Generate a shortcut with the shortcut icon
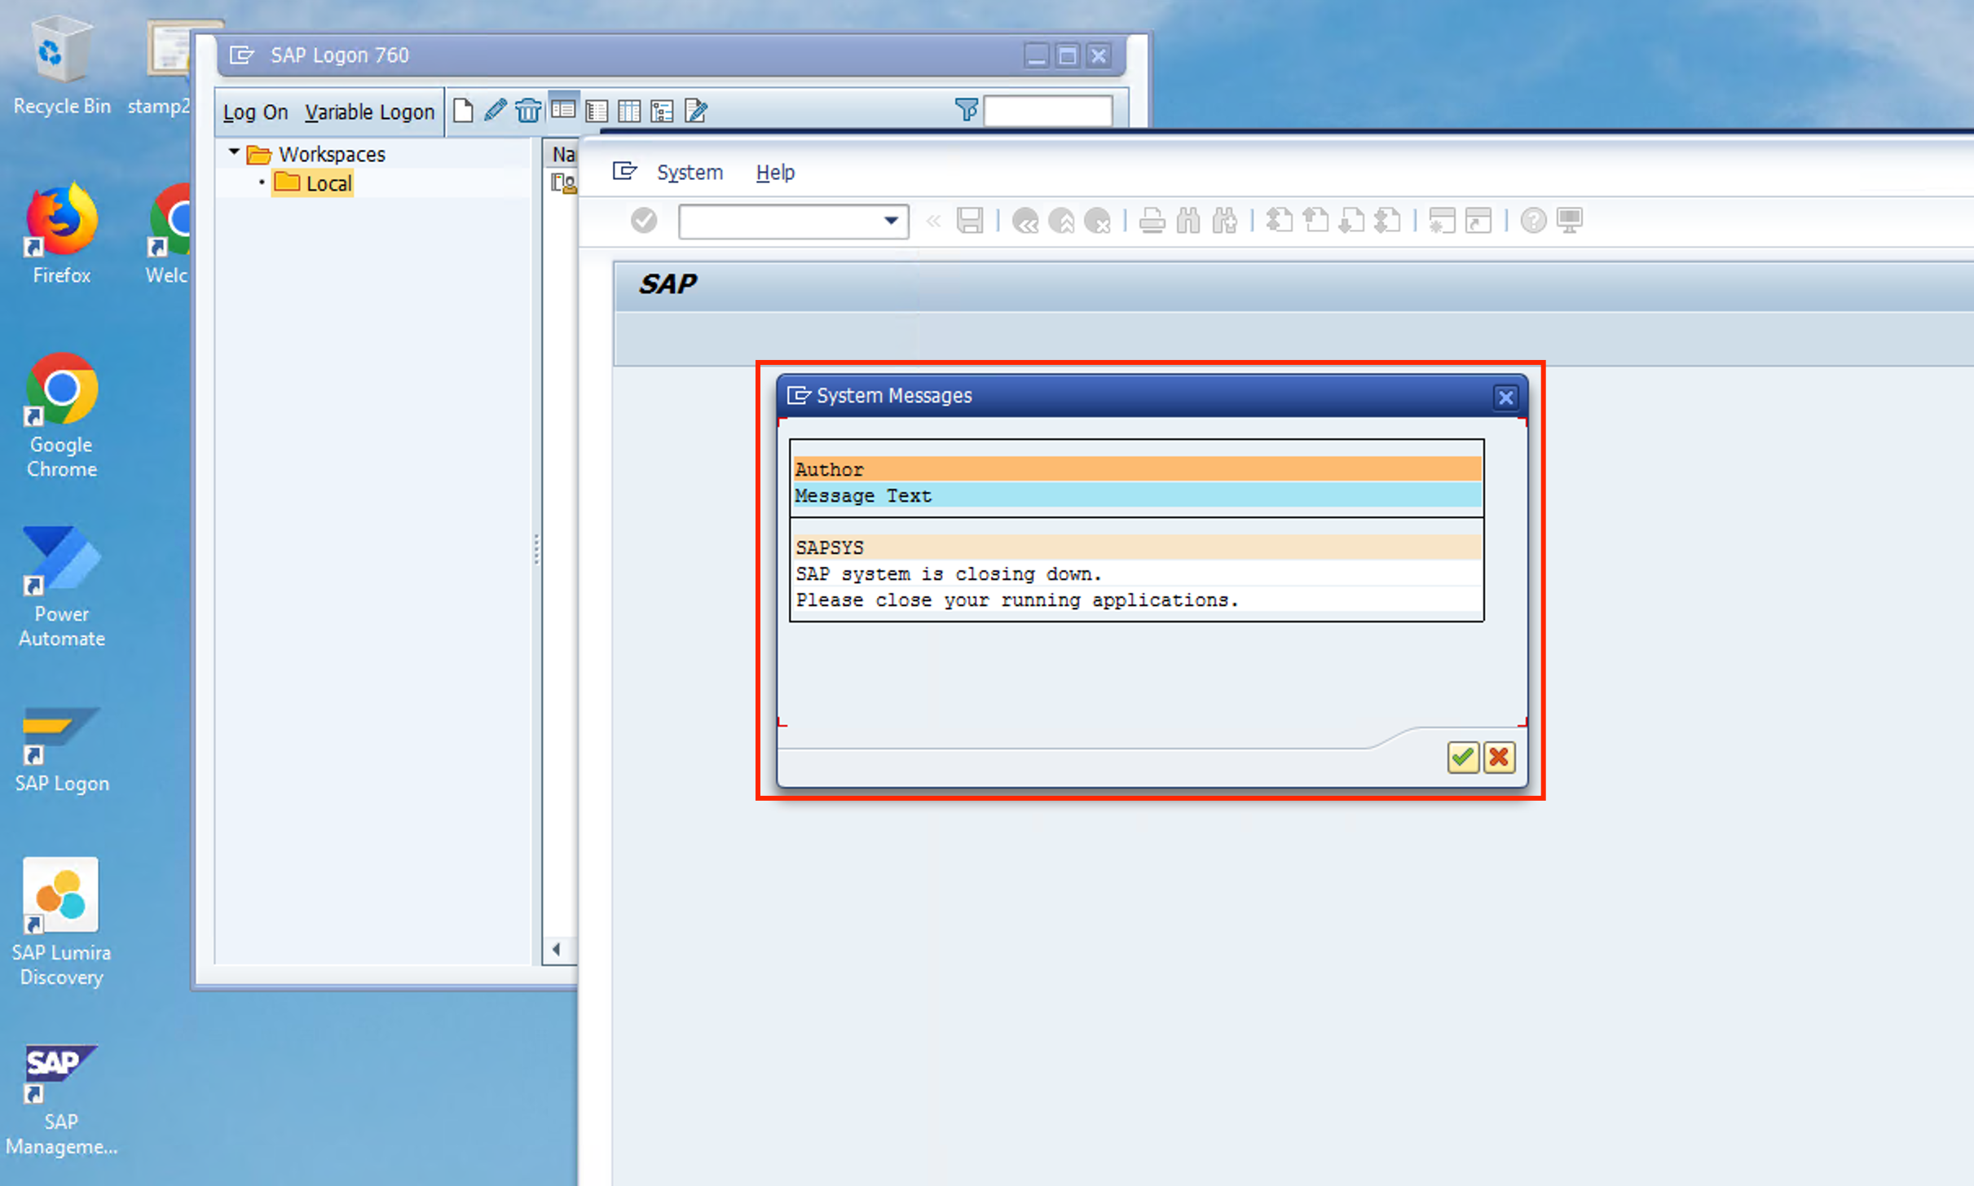This screenshot has width=1974, height=1186. click(1478, 221)
